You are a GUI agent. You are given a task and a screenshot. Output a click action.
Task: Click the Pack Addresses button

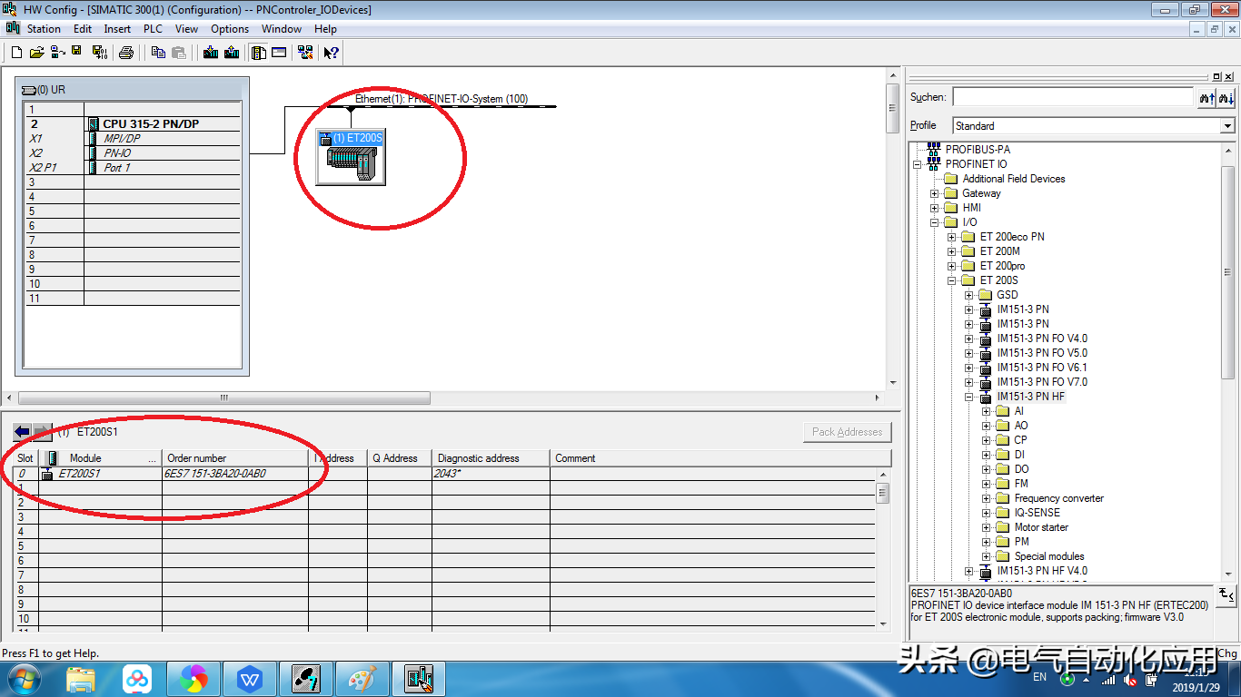click(848, 432)
